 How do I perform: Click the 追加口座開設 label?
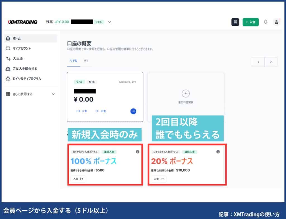[x=186, y=103]
